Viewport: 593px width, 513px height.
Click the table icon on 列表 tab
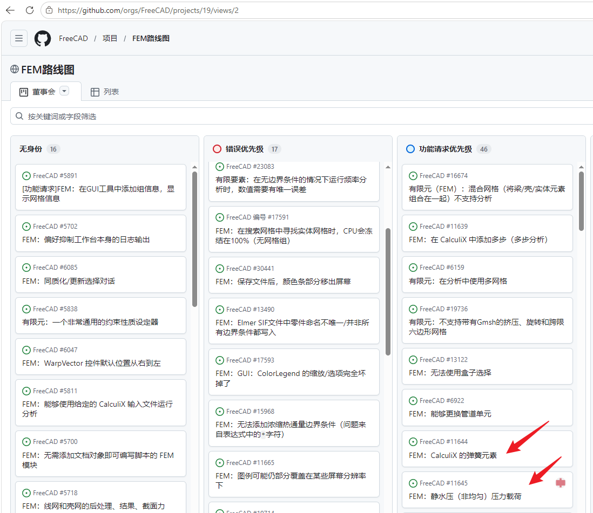(95, 92)
